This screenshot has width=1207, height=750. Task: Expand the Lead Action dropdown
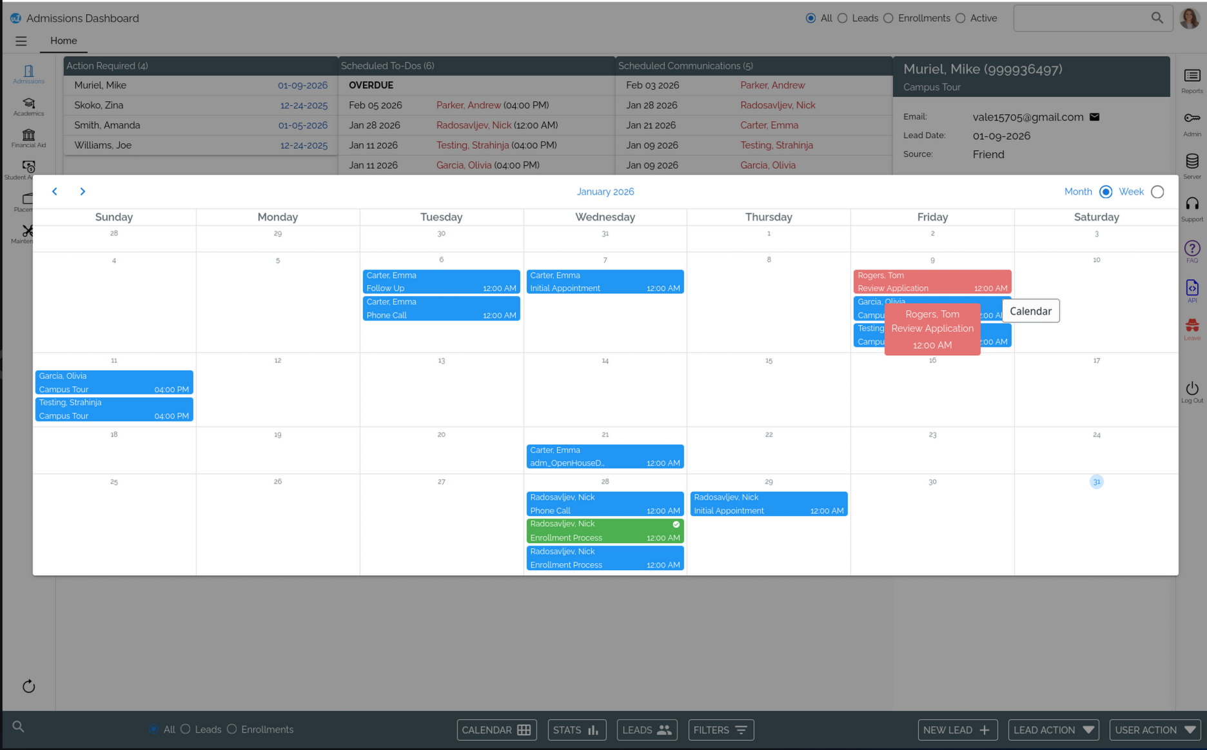click(x=1053, y=729)
